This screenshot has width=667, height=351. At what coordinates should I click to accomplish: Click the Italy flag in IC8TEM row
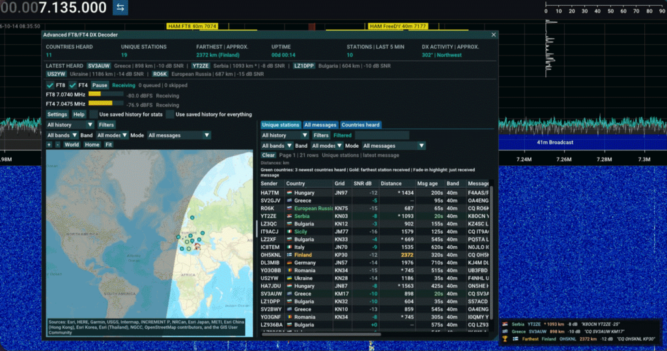(x=289, y=247)
